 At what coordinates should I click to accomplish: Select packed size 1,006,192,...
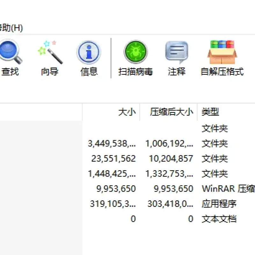pyautogui.click(x=169, y=144)
